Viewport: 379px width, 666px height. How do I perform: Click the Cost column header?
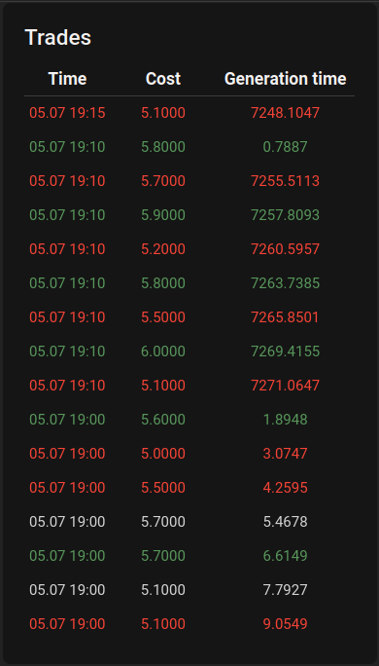coord(163,79)
